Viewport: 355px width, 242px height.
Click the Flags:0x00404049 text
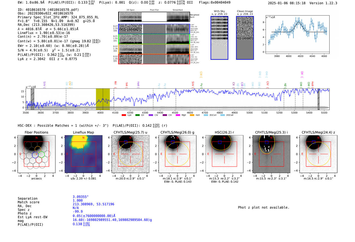(215, 2)
